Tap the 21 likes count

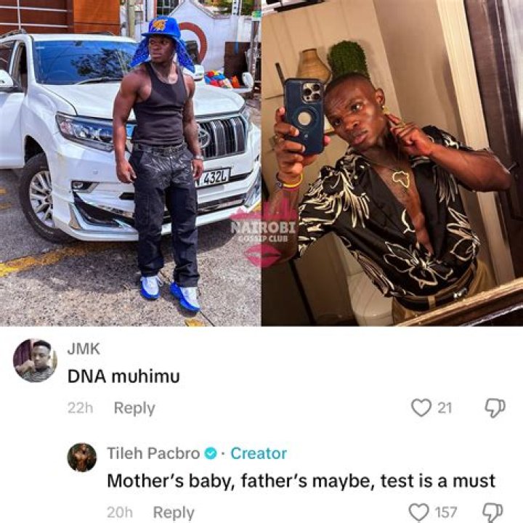point(445,408)
